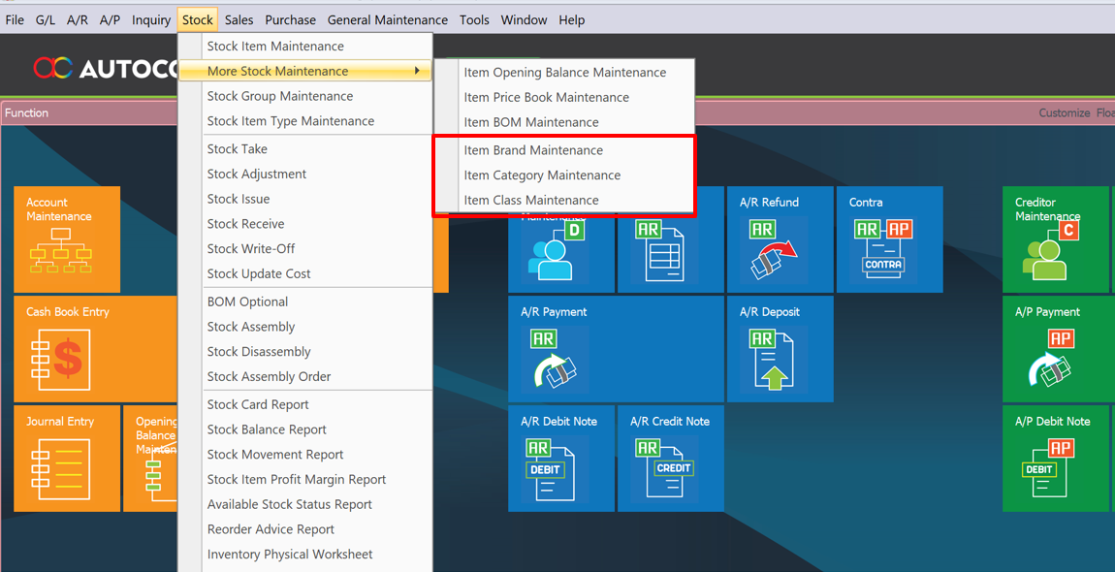
Task: Select Stock Write-Off
Action: 305,248
